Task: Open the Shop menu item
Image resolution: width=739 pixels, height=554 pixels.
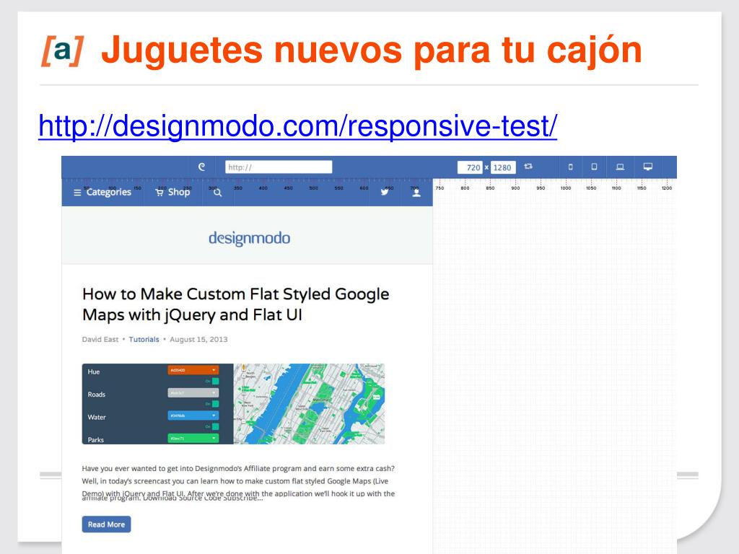Action: click(x=172, y=192)
